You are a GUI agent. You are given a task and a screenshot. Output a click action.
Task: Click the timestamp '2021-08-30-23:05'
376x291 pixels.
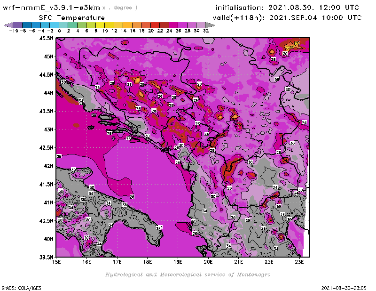click(x=344, y=288)
